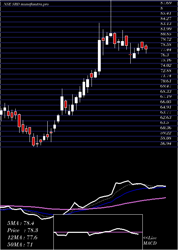
Task: Click the tallest white candlestick body
Action: [x=99, y=56]
